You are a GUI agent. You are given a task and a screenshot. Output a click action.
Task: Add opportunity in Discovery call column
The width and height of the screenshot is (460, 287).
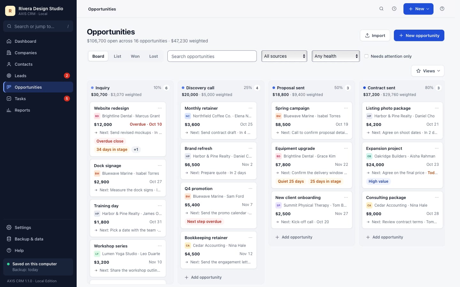[203, 277]
